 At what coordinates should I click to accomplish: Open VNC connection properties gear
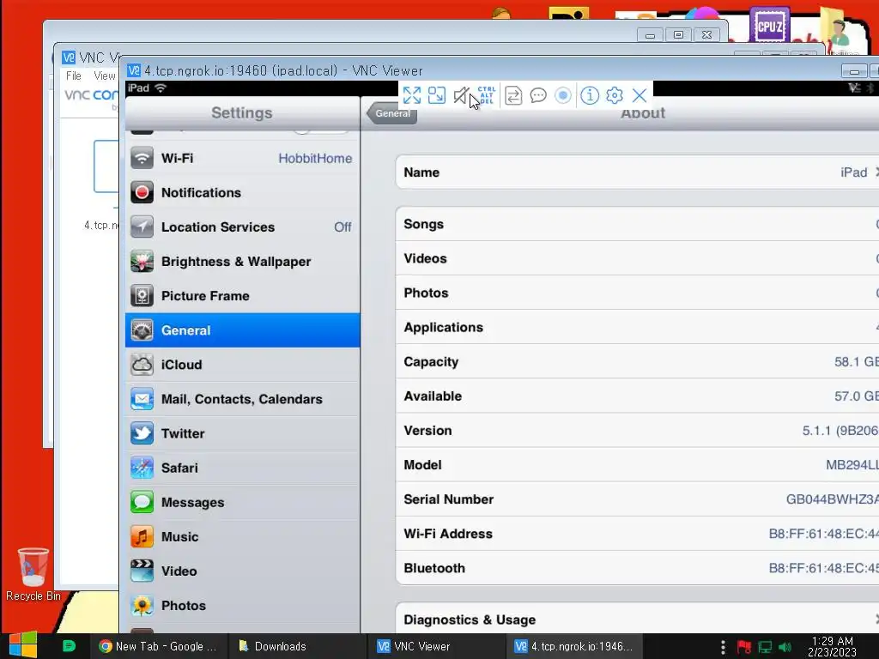point(615,95)
